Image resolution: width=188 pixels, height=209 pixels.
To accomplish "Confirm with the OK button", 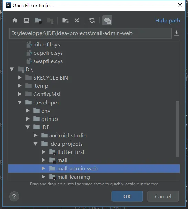I will [127, 196].
